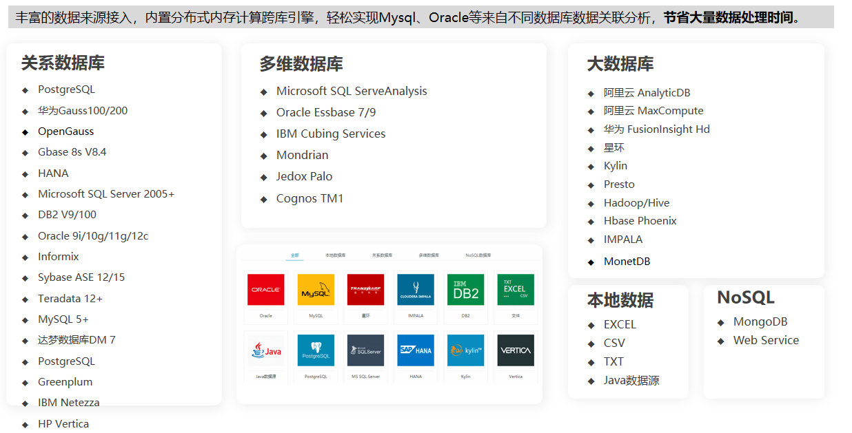This screenshot has height=433, width=852.
Task: Open the 本地数据库 tab
Action: [x=336, y=255]
